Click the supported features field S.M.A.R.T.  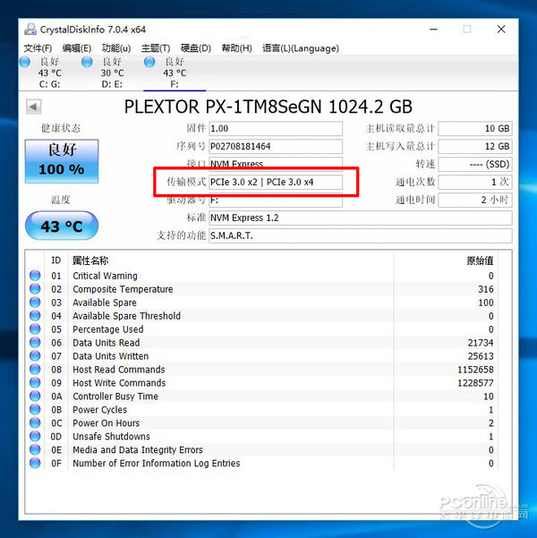click(x=361, y=235)
